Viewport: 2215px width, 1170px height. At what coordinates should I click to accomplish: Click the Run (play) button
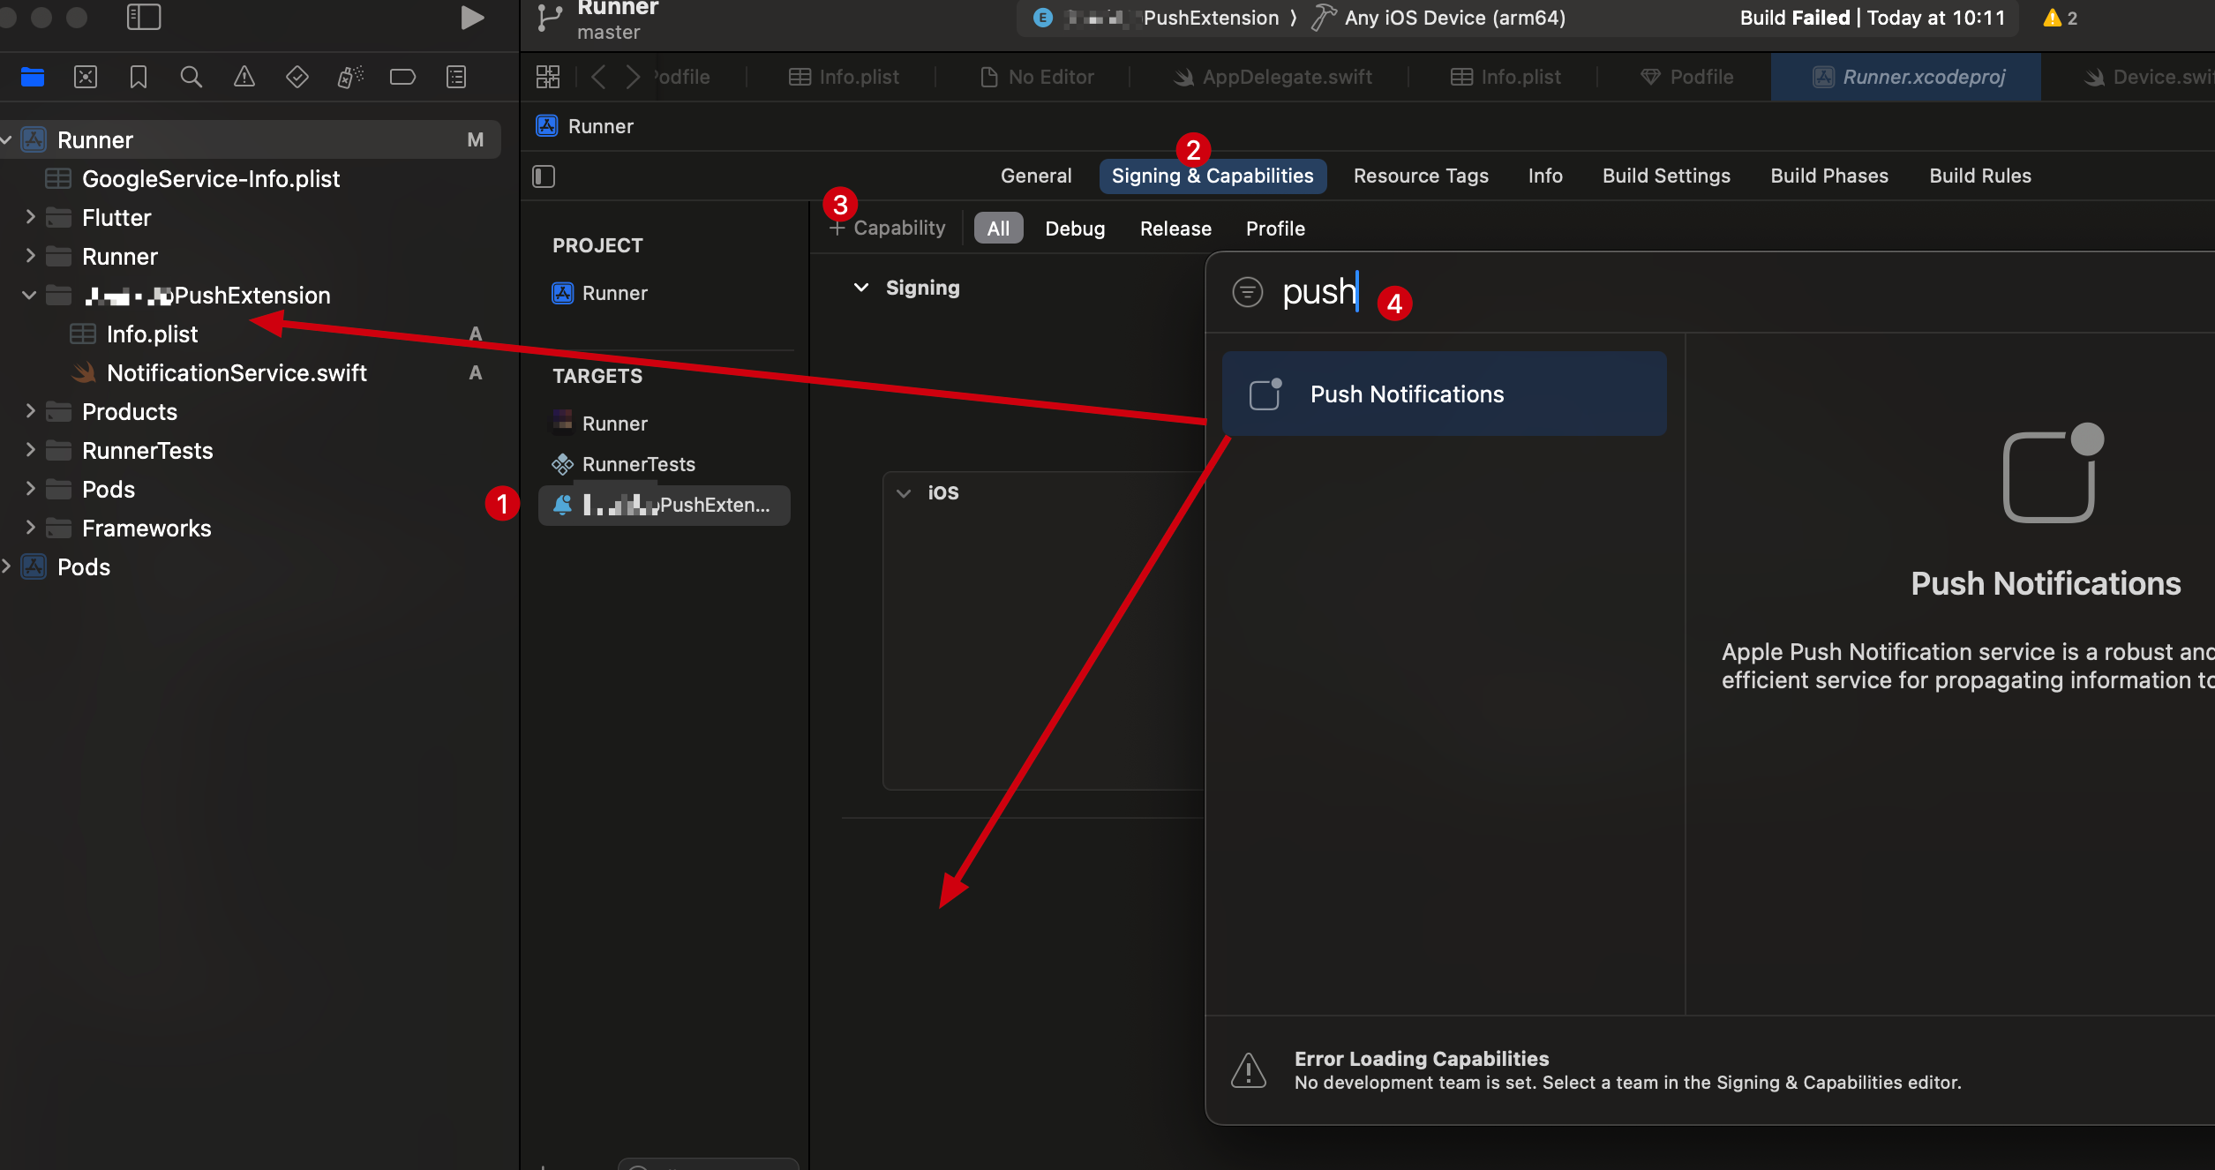tap(472, 18)
